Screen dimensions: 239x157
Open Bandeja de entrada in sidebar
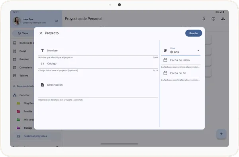[x=22, y=43]
